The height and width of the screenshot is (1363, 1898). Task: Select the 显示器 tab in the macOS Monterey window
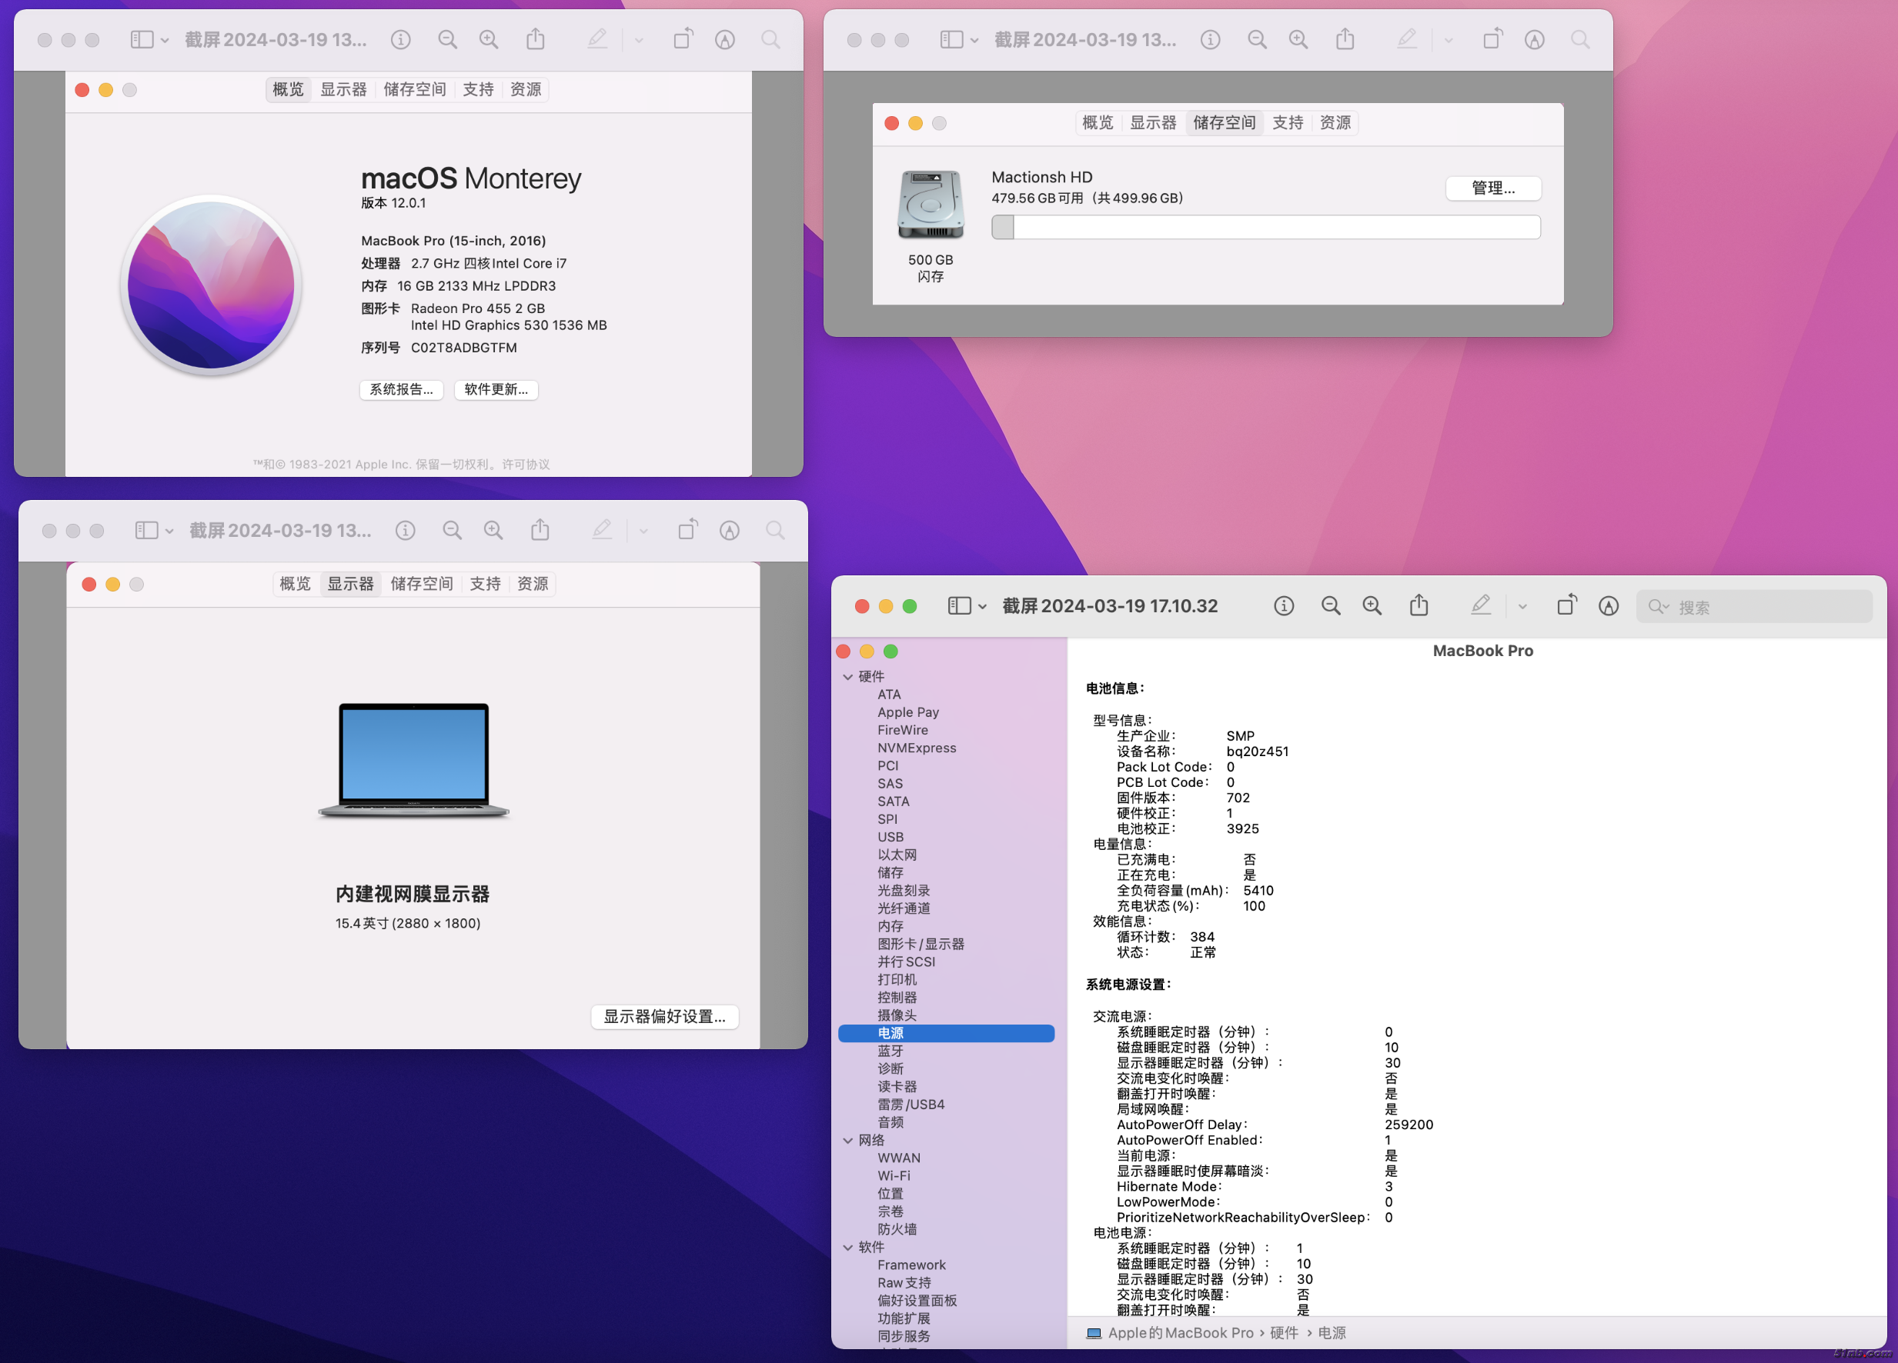tap(343, 89)
